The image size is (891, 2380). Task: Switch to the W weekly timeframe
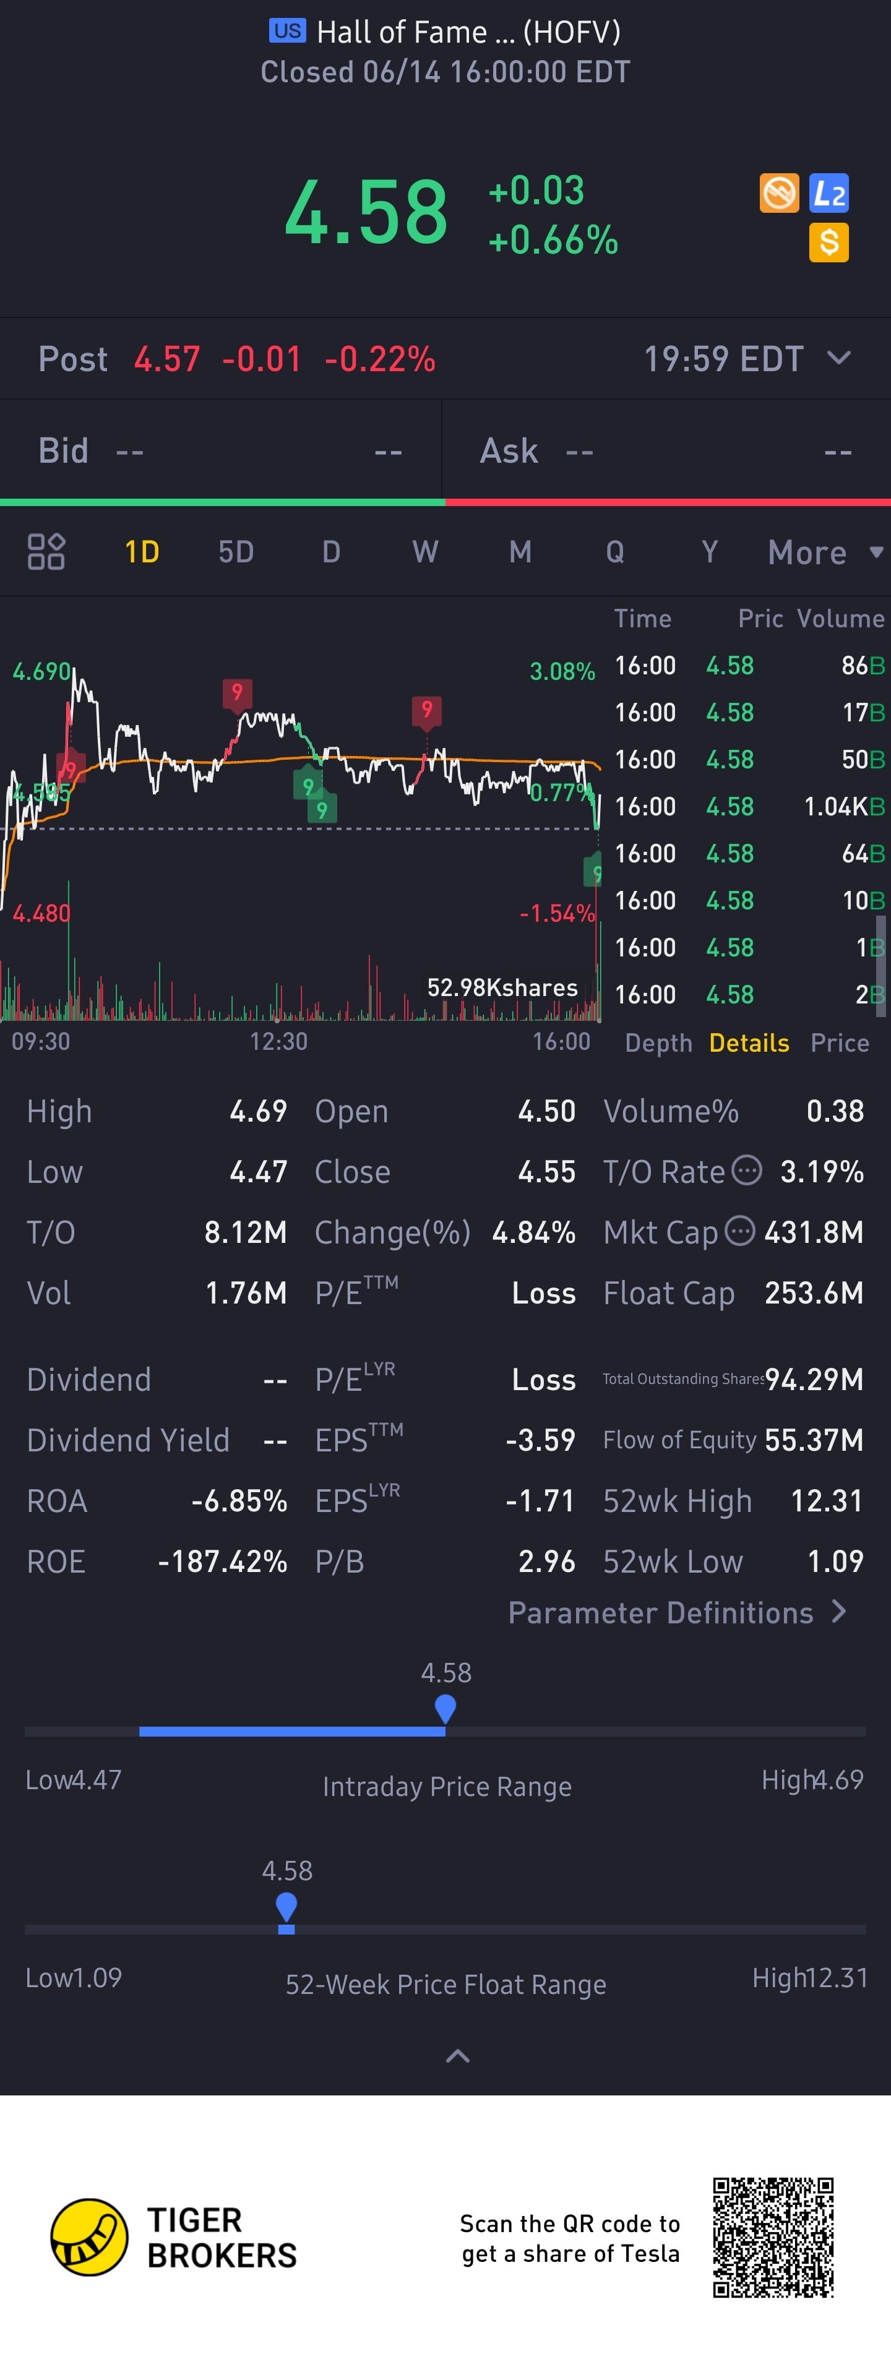425,552
